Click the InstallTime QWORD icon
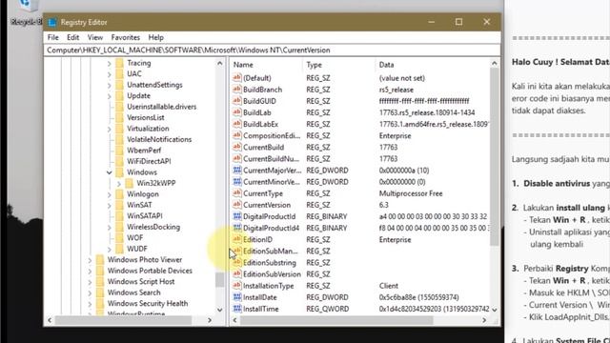The image size is (610, 343). [x=237, y=309]
